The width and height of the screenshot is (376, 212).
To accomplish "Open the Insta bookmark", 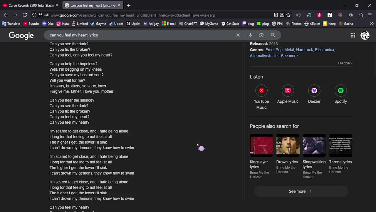I will pos(63,24).
